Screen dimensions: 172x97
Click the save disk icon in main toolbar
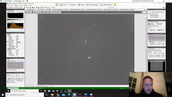click(12, 8)
